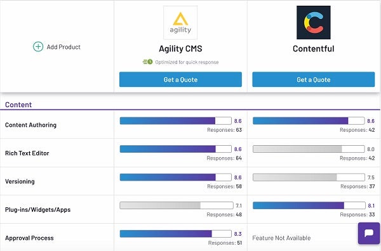Open the Contentful product title

coord(314,49)
